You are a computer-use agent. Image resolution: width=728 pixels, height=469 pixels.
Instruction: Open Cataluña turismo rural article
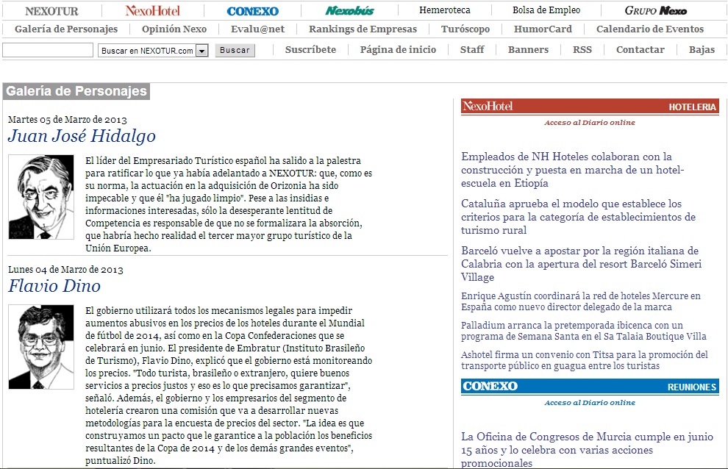tap(578, 217)
